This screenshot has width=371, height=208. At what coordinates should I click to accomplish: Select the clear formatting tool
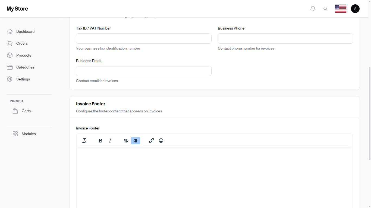coord(84,141)
